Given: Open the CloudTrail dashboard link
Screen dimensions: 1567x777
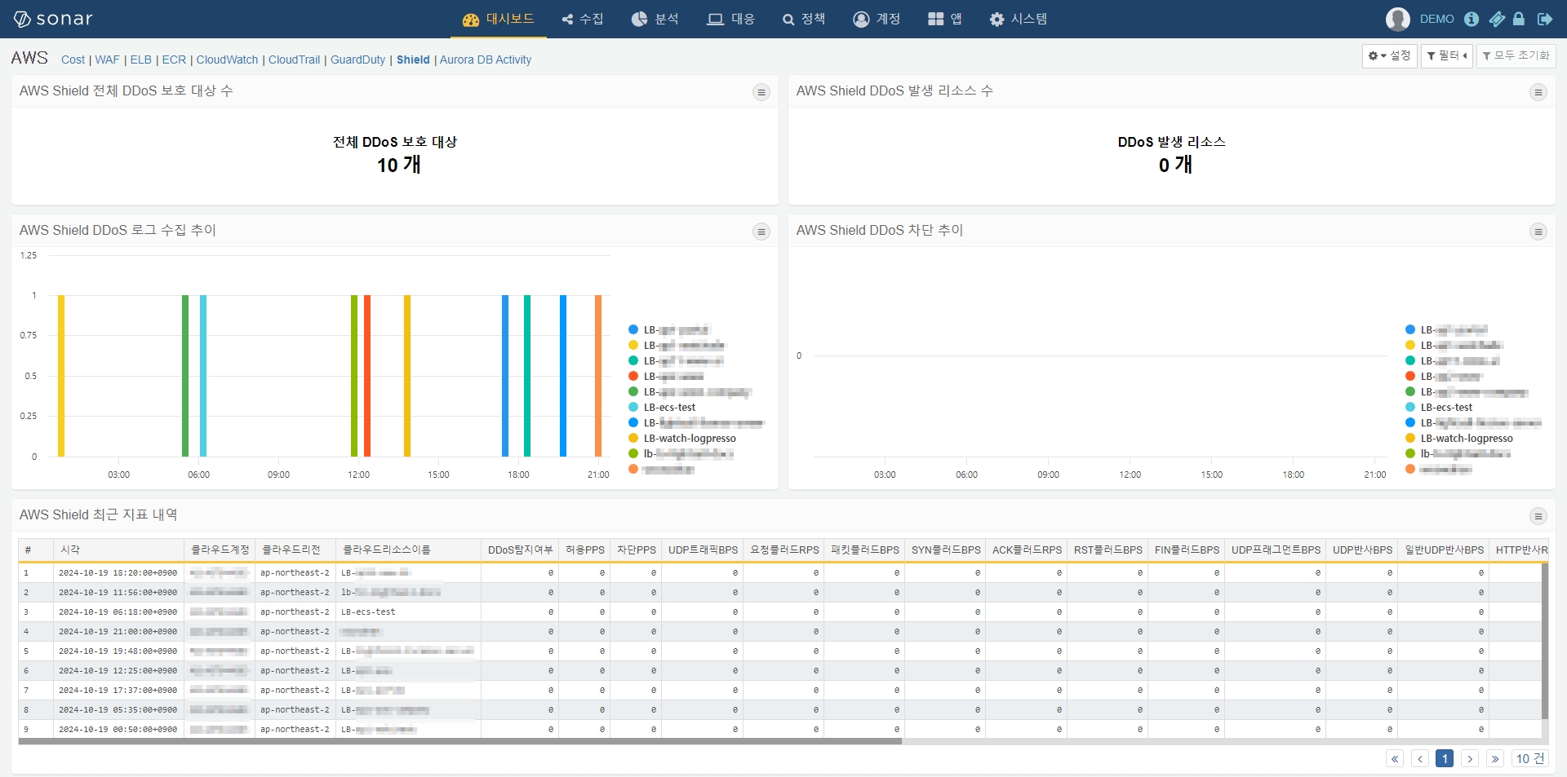Looking at the screenshot, I should click(x=294, y=60).
